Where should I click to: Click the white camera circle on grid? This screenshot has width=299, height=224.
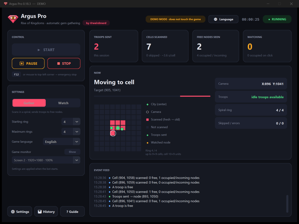point(113,133)
